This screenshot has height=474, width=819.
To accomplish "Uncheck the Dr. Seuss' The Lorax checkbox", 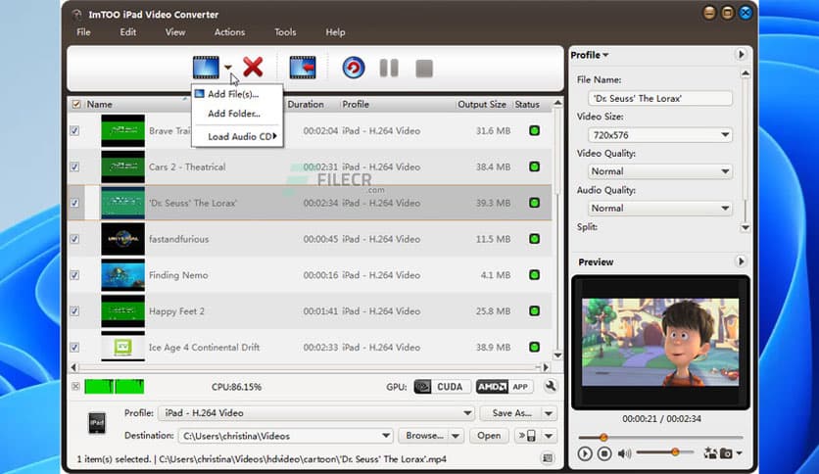I will point(74,203).
